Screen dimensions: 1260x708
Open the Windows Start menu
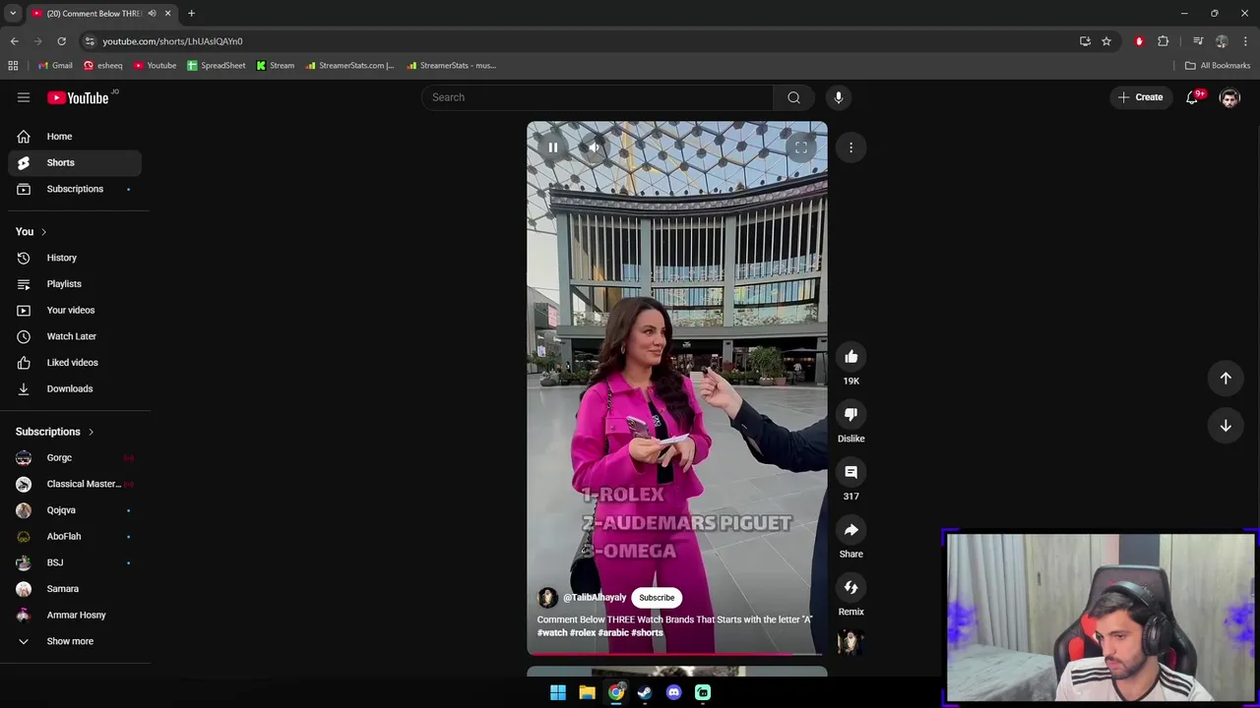558,692
